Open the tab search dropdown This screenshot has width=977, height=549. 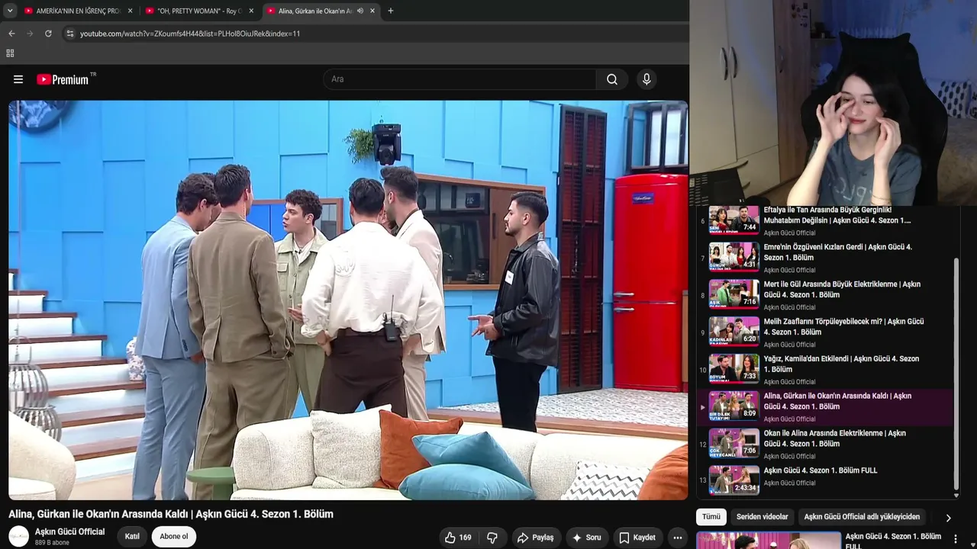[10, 11]
